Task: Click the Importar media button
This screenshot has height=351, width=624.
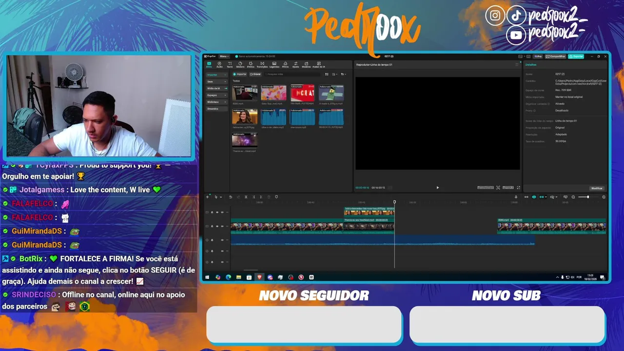Action: (x=240, y=74)
